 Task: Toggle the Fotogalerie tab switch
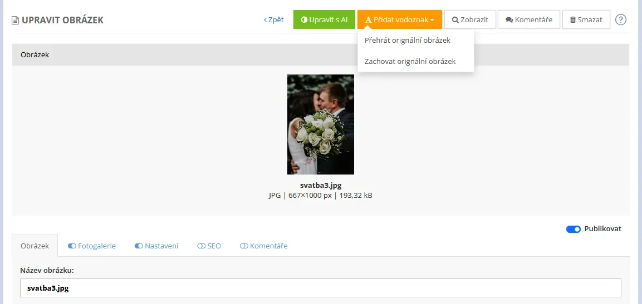pyautogui.click(x=72, y=246)
